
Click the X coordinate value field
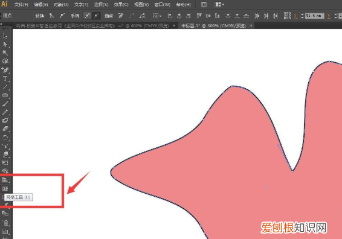[x=315, y=16]
